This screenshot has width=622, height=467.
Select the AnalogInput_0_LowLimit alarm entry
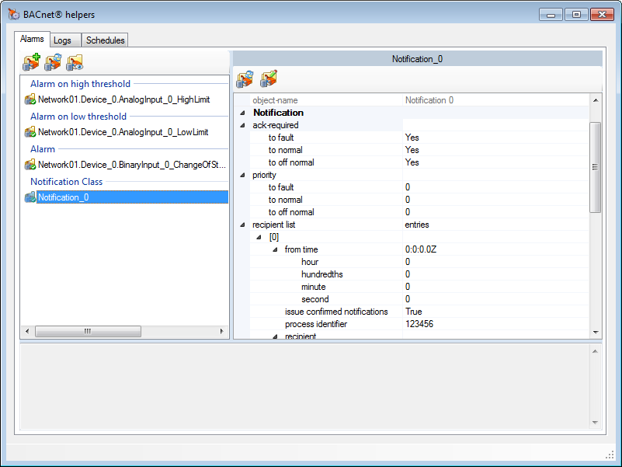[x=123, y=132]
